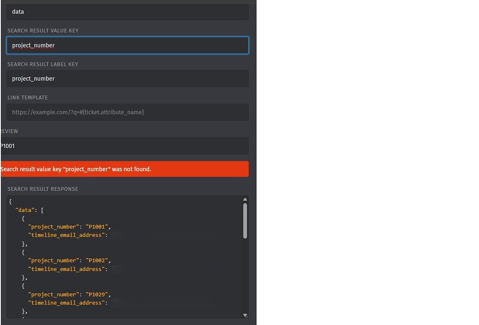Click the P1001 project_number value in the response
This screenshot has width=479, height=325.
97,226
